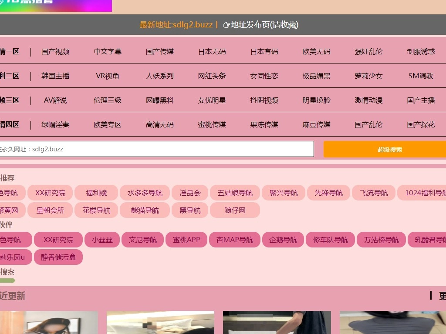The height and width of the screenshot is (334, 446).
Task: Open the 网红头条 section
Action: pyautogui.click(x=212, y=76)
